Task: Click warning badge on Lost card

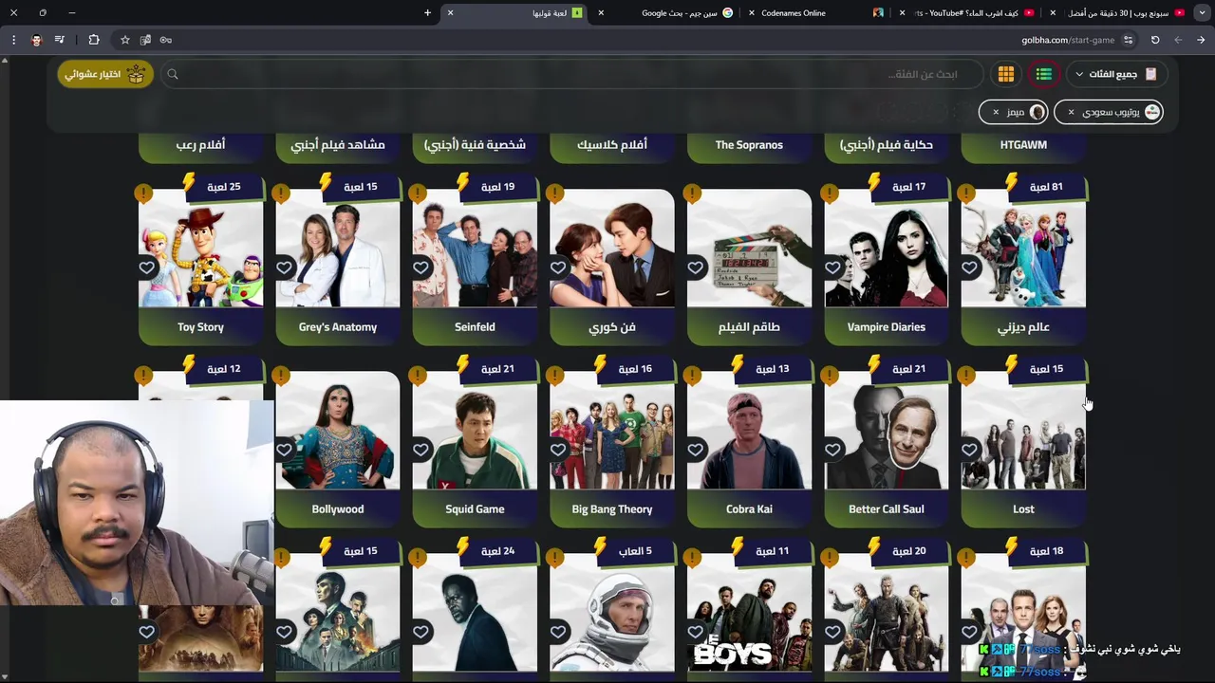Action: click(966, 376)
